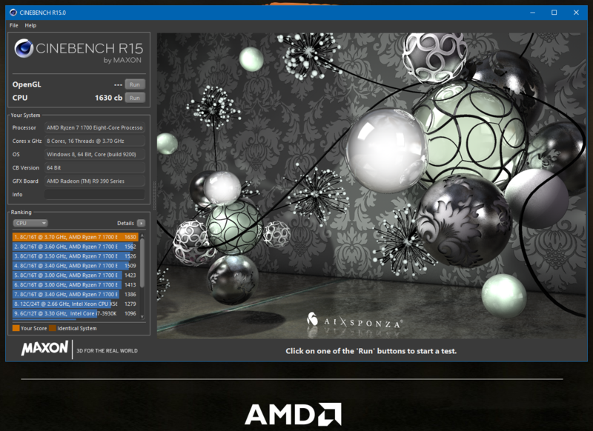Select the Intel Xeon 12C/24T ranking entry

[74, 304]
